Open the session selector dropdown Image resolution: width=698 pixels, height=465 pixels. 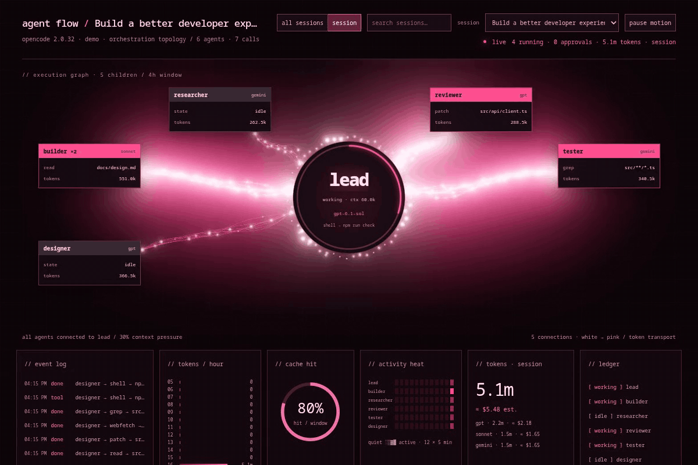point(552,23)
